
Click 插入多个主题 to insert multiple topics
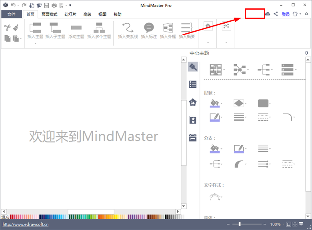[x=99, y=30]
